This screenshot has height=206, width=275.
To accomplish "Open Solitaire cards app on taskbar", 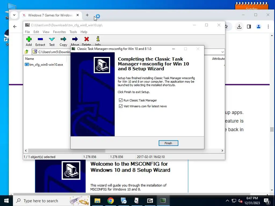I will coord(137,201).
